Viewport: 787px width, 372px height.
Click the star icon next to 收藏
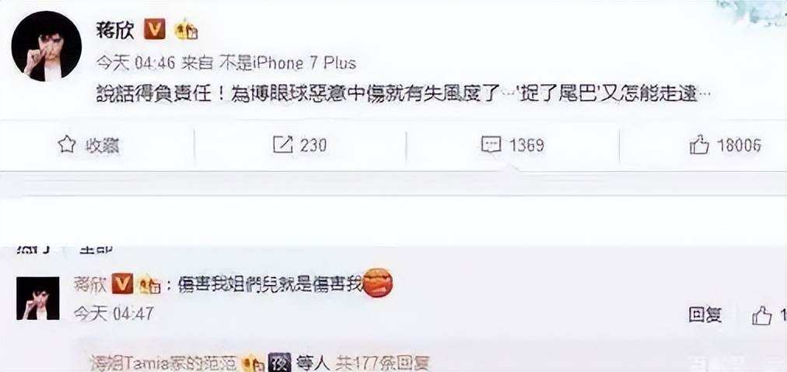click(x=66, y=145)
